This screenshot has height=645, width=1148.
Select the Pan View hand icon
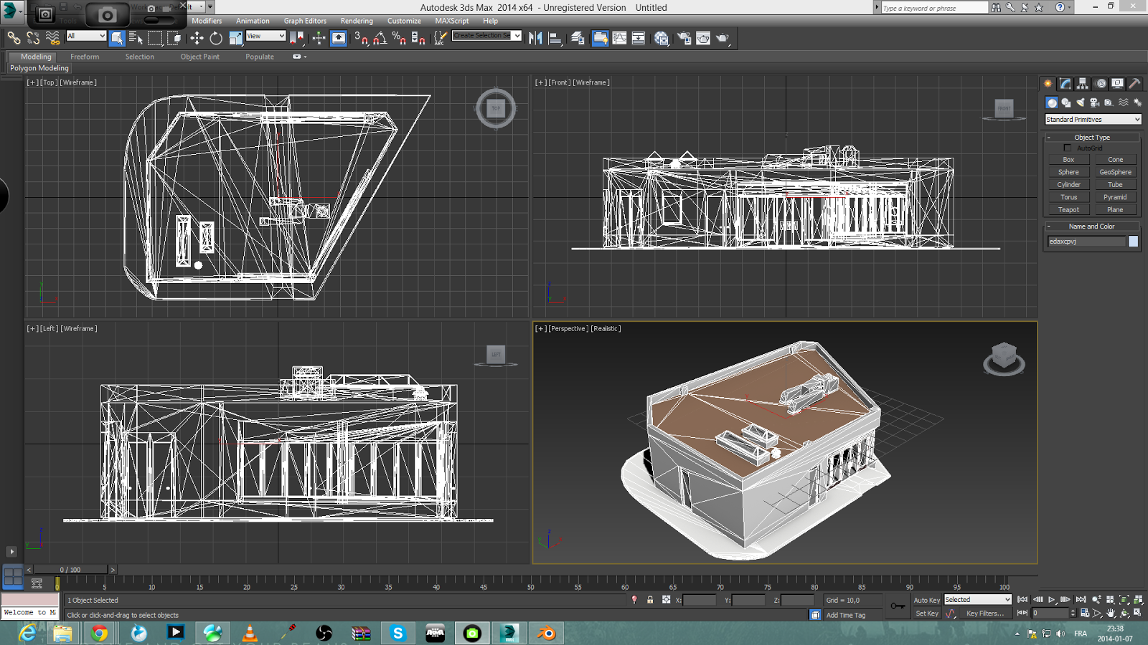pos(1111,613)
